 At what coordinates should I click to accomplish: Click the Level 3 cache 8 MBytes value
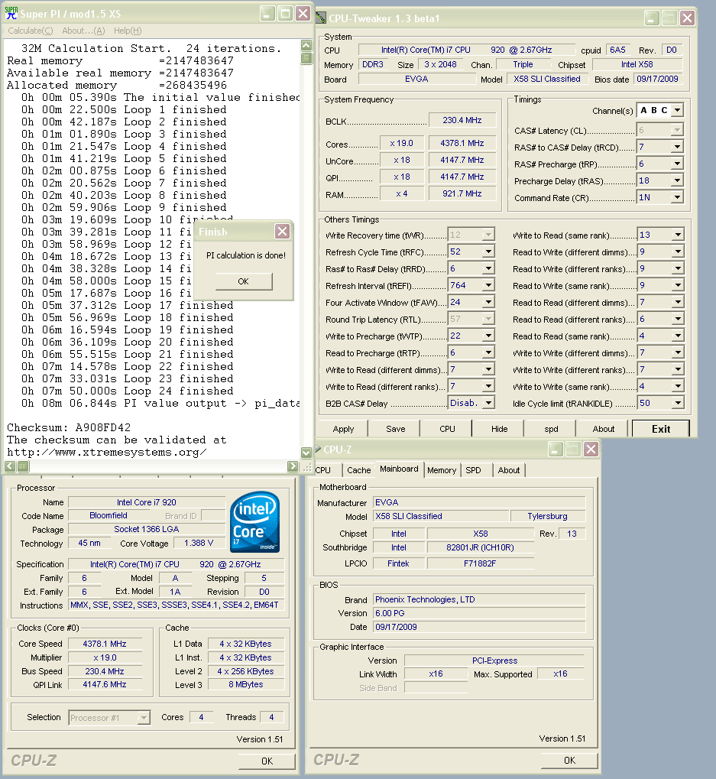[x=246, y=684]
